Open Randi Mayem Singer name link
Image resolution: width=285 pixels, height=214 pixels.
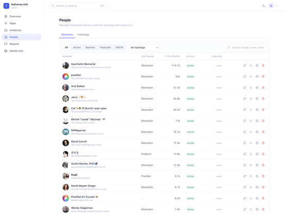tap(83, 186)
